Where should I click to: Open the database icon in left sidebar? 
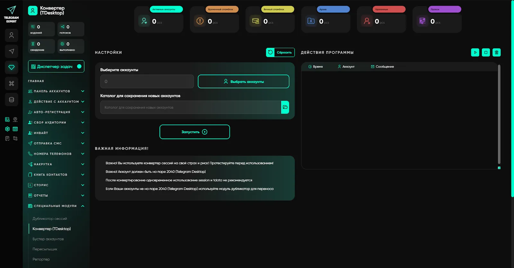[x=12, y=99]
